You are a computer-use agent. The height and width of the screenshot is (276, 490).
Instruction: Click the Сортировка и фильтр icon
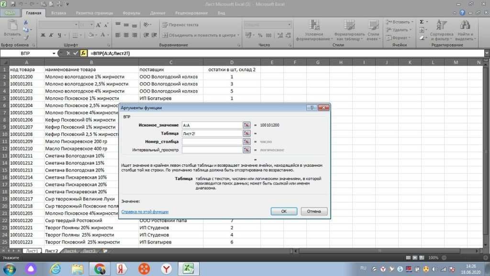[x=441, y=30]
